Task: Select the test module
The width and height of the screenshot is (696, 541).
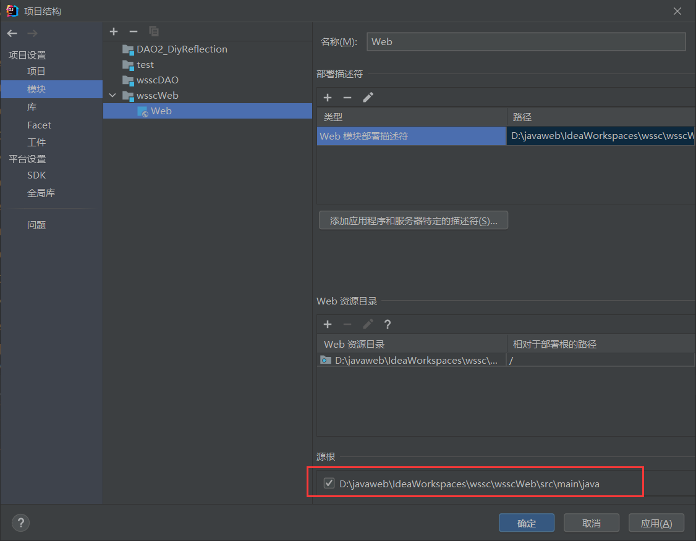Action: (x=145, y=65)
